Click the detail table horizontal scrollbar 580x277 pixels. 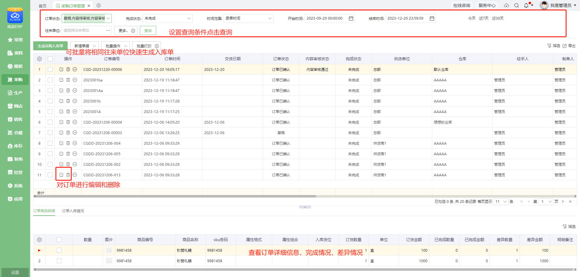point(304,269)
